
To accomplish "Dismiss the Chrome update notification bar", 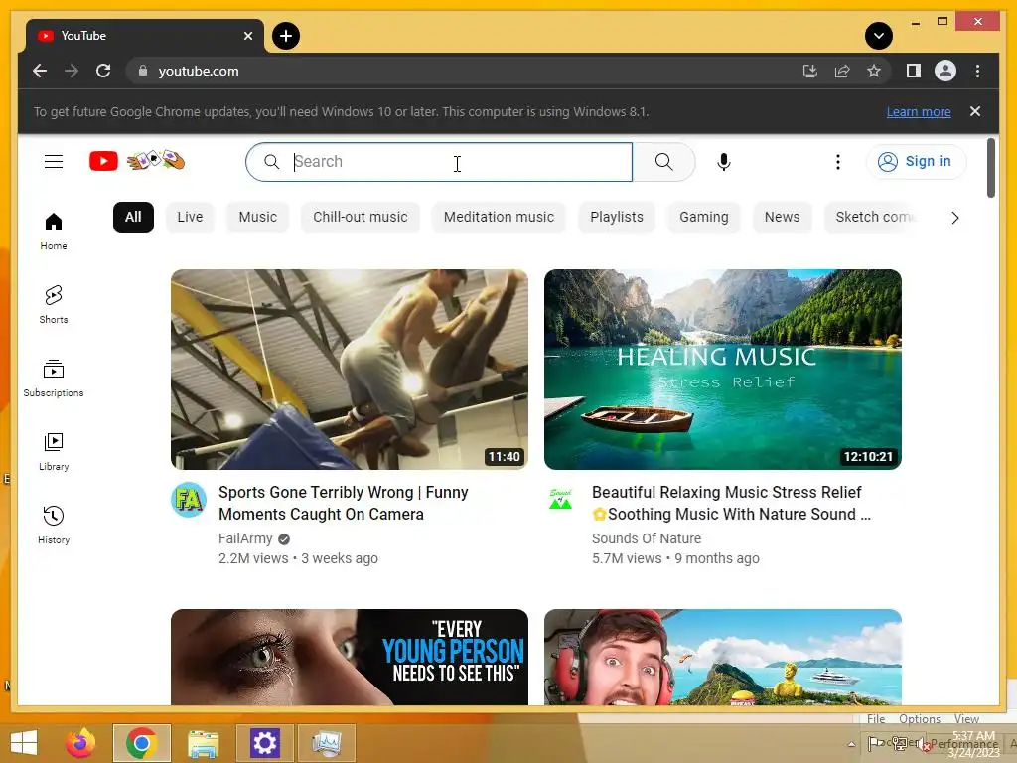I will tap(975, 111).
